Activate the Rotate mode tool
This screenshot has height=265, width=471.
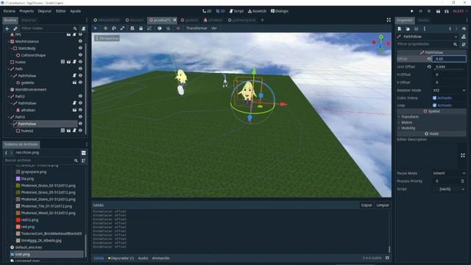pos(114,28)
